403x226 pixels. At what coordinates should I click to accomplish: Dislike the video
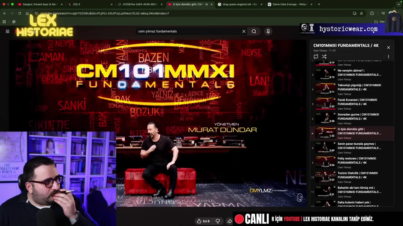click(218, 221)
